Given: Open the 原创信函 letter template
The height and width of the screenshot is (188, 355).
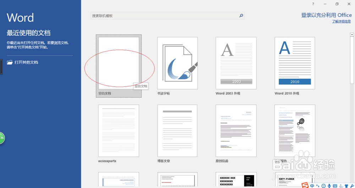Looking at the screenshot, I should pos(236,131).
